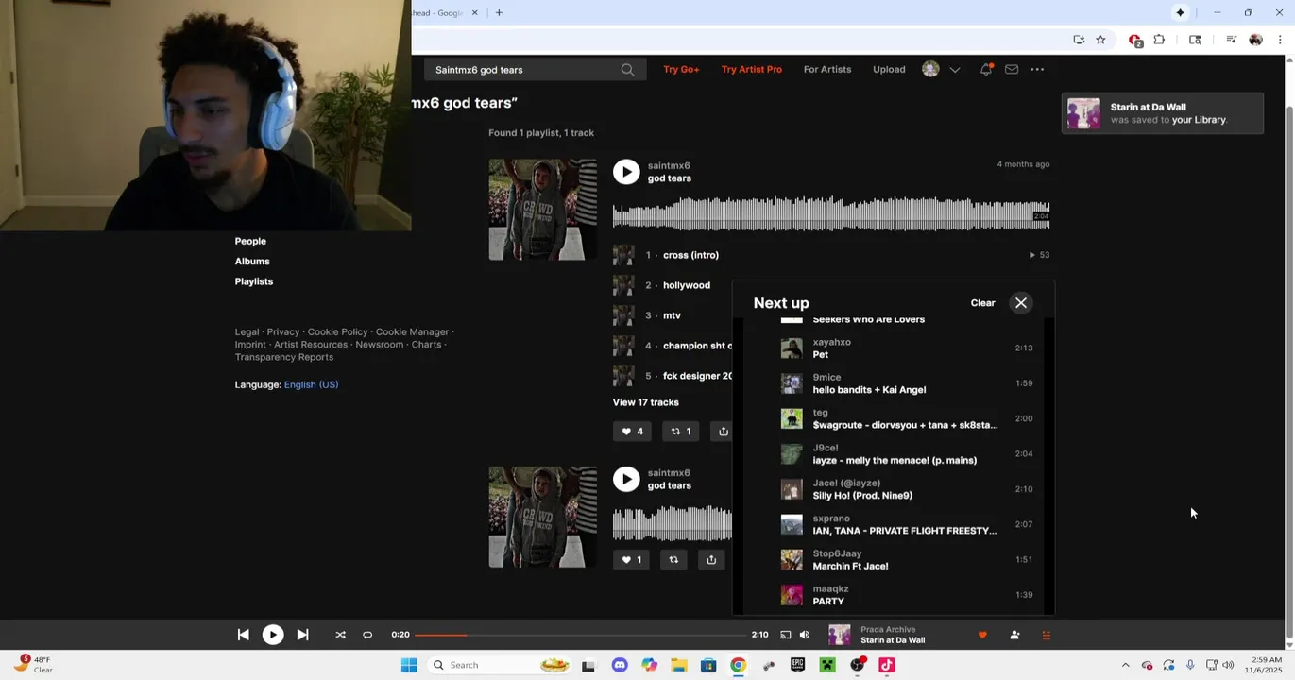Image resolution: width=1295 pixels, height=680 pixels.
Task: Like the second god tears result
Action: pos(631,560)
